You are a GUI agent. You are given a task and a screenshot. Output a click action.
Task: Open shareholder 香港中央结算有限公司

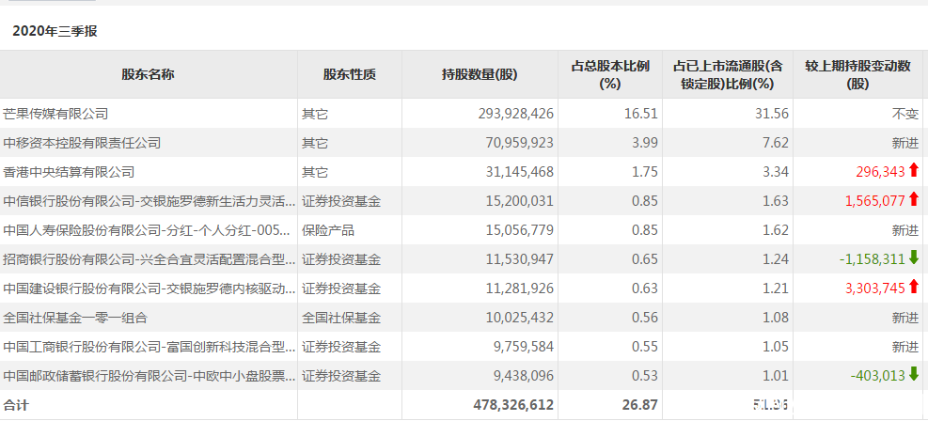pos(69,171)
